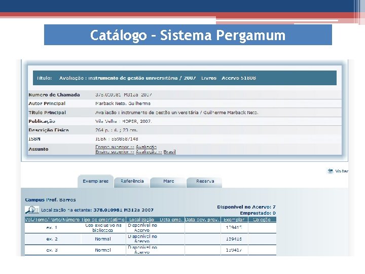Open the Brasil subject link
Screen dimensions: 365x274
[x=169, y=152]
